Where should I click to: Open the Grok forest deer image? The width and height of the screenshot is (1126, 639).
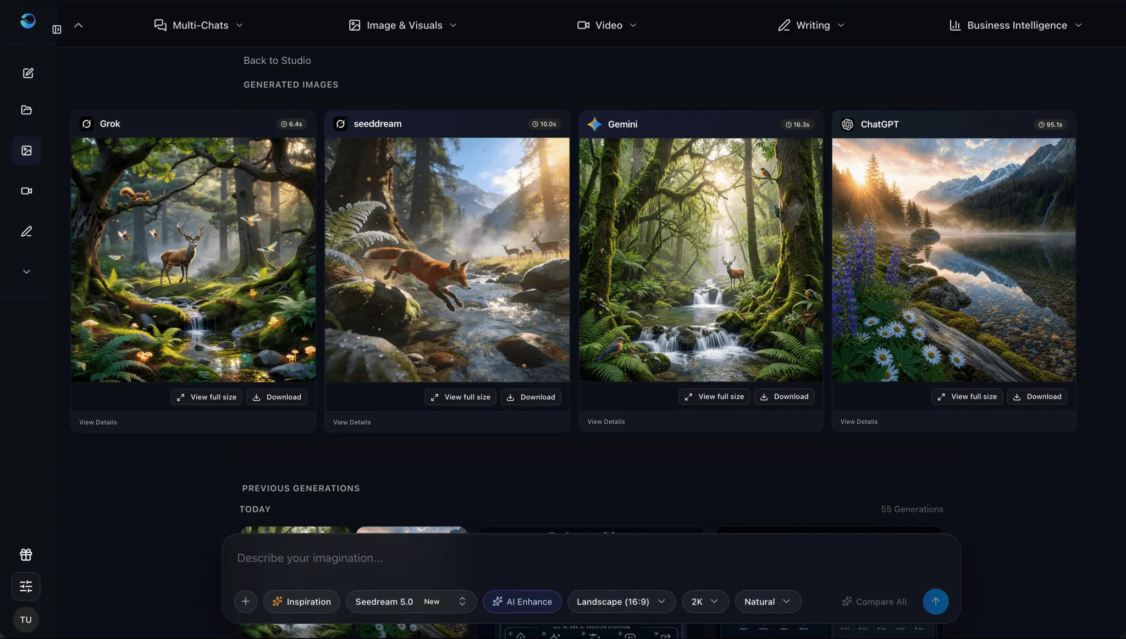[x=193, y=260]
